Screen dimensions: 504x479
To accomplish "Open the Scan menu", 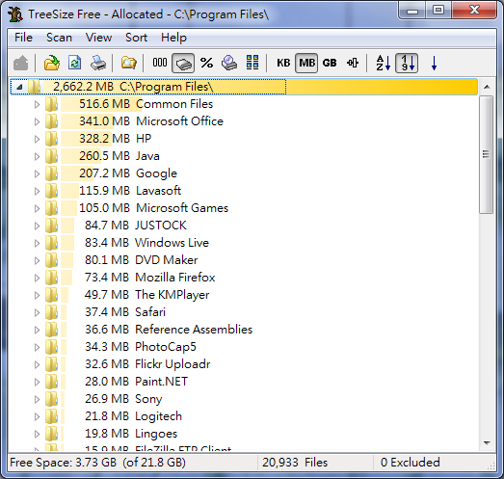I will click(59, 38).
